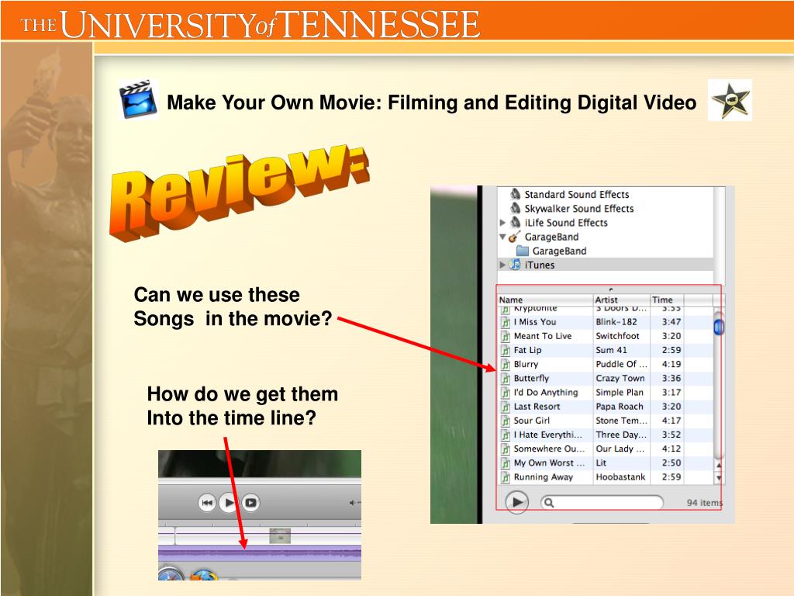This screenshot has width=794, height=596.
Task: Expand the iLife Sound Effects triangle
Action: pyautogui.click(x=502, y=223)
